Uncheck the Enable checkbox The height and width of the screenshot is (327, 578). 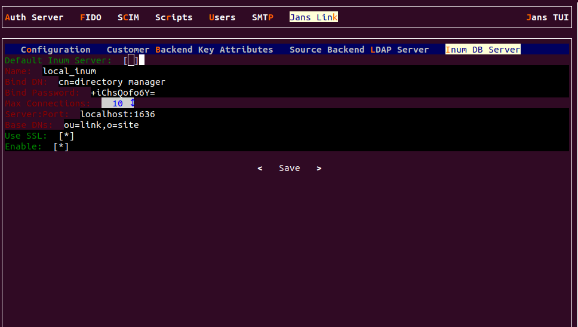pos(61,146)
